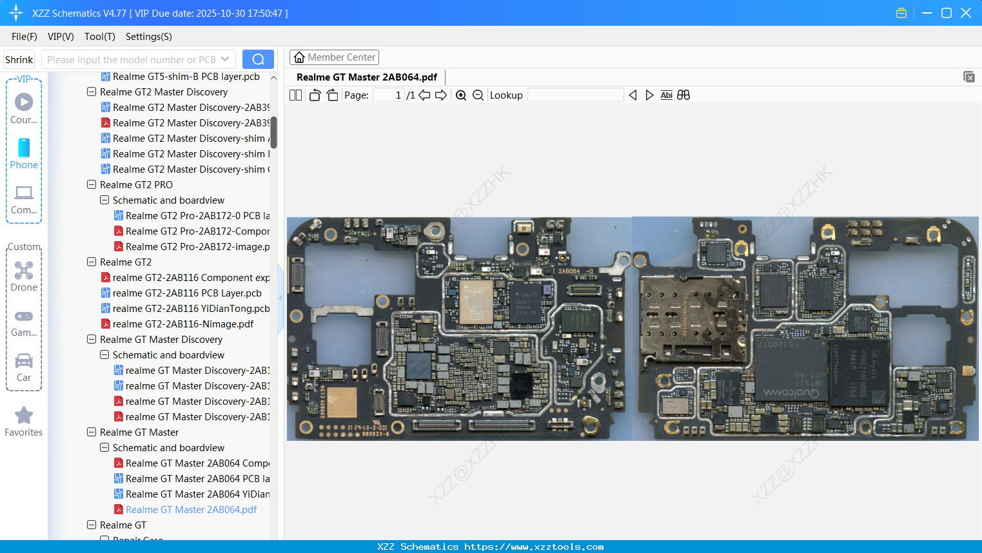This screenshot has width=982, height=553.
Task: Select the Phone category
Action: tap(24, 154)
